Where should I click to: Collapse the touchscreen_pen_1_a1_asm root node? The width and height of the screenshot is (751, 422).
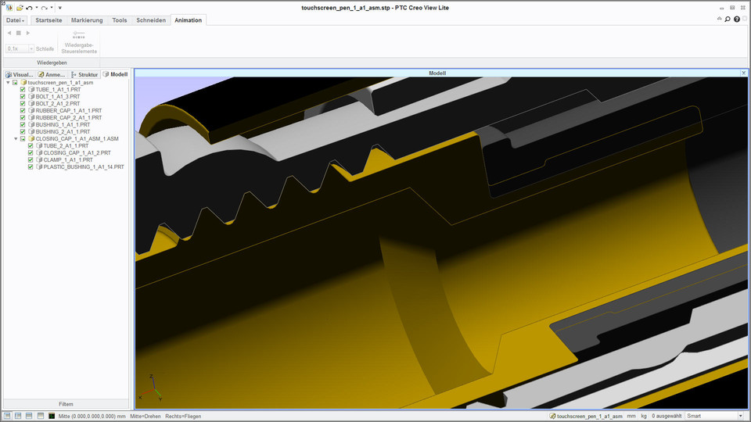click(x=8, y=82)
